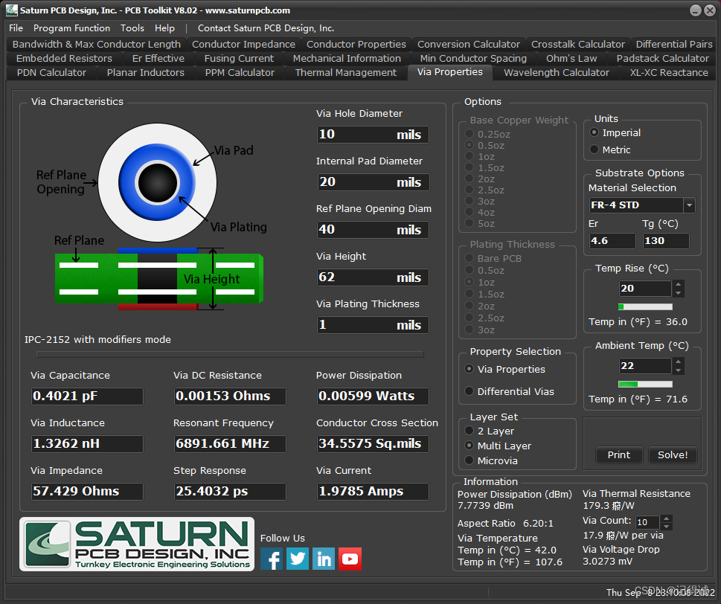The image size is (721, 604).
Task: Adjust Ambient Temp slider bar
Action: (x=645, y=384)
